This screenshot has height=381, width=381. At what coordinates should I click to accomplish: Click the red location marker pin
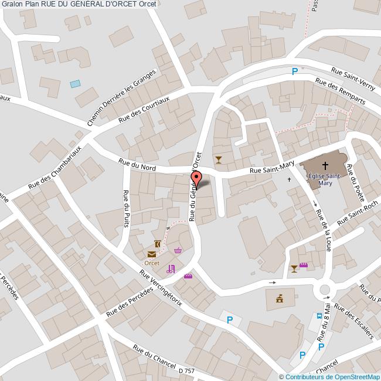[197, 178]
